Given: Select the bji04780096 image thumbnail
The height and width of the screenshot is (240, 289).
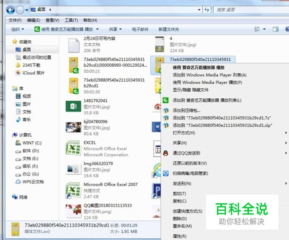Looking at the screenshot, I should [x=73, y=127].
